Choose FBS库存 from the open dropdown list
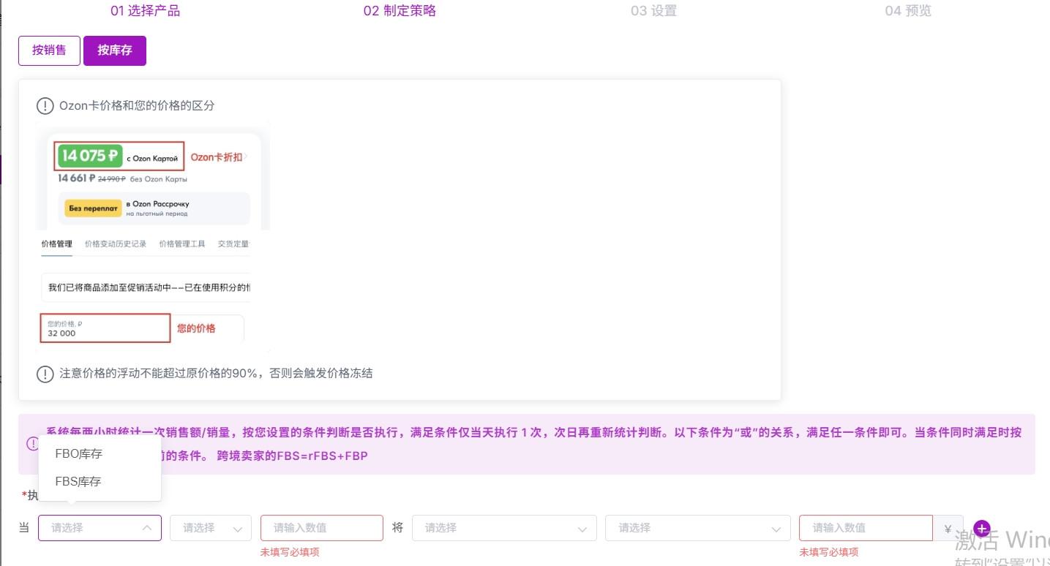This screenshot has height=566, width=1050. click(x=100, y=482)
